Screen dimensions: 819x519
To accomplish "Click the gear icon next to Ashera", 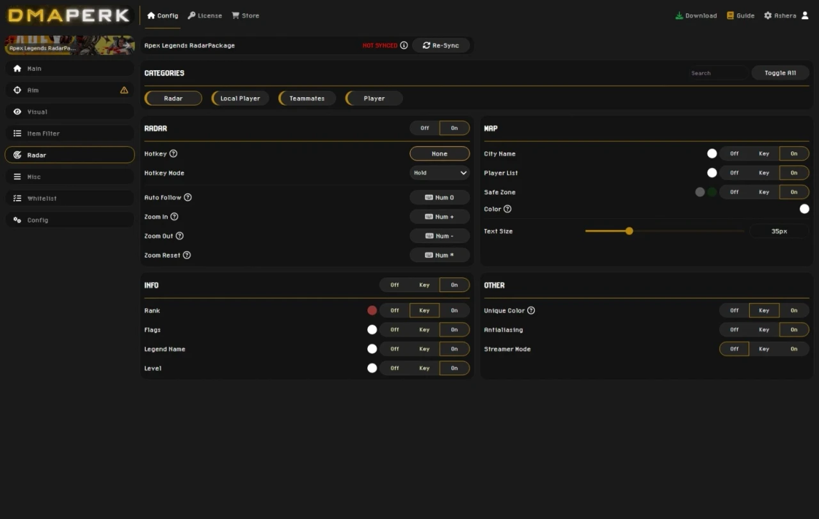I will click(767, 15).
